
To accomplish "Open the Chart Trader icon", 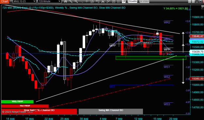I will click(98, 1).
